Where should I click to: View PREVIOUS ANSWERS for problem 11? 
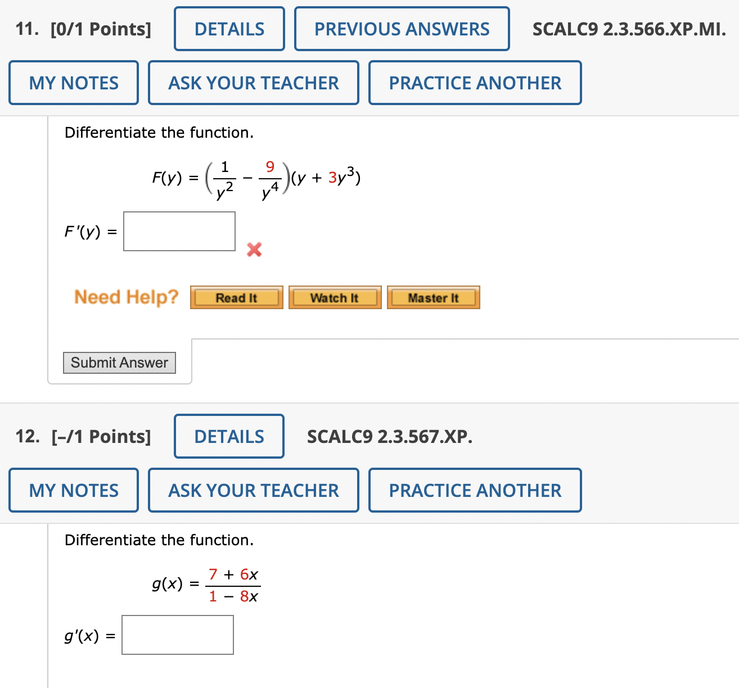[x=402, y=29]
